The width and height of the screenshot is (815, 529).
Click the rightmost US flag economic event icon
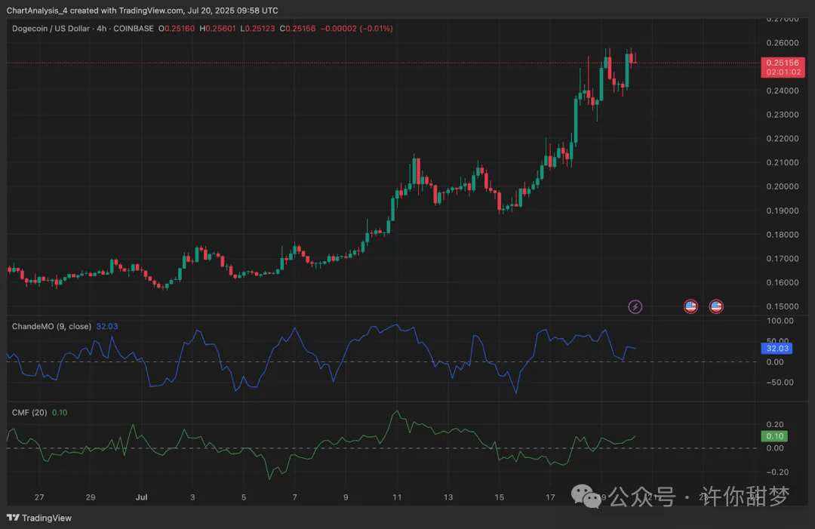click(716, 306)
